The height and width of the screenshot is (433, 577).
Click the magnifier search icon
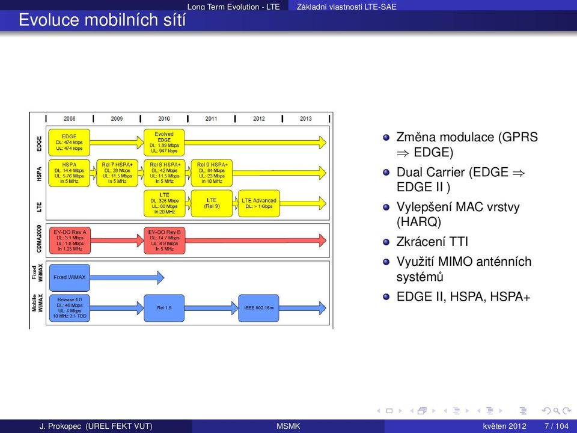(x=557, y=411)
